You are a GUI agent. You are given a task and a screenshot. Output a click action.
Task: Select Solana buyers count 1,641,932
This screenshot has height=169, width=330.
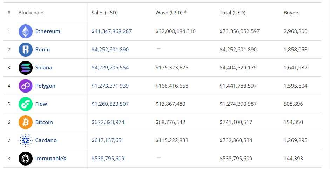pyautogui.click(x=296, y=68)
